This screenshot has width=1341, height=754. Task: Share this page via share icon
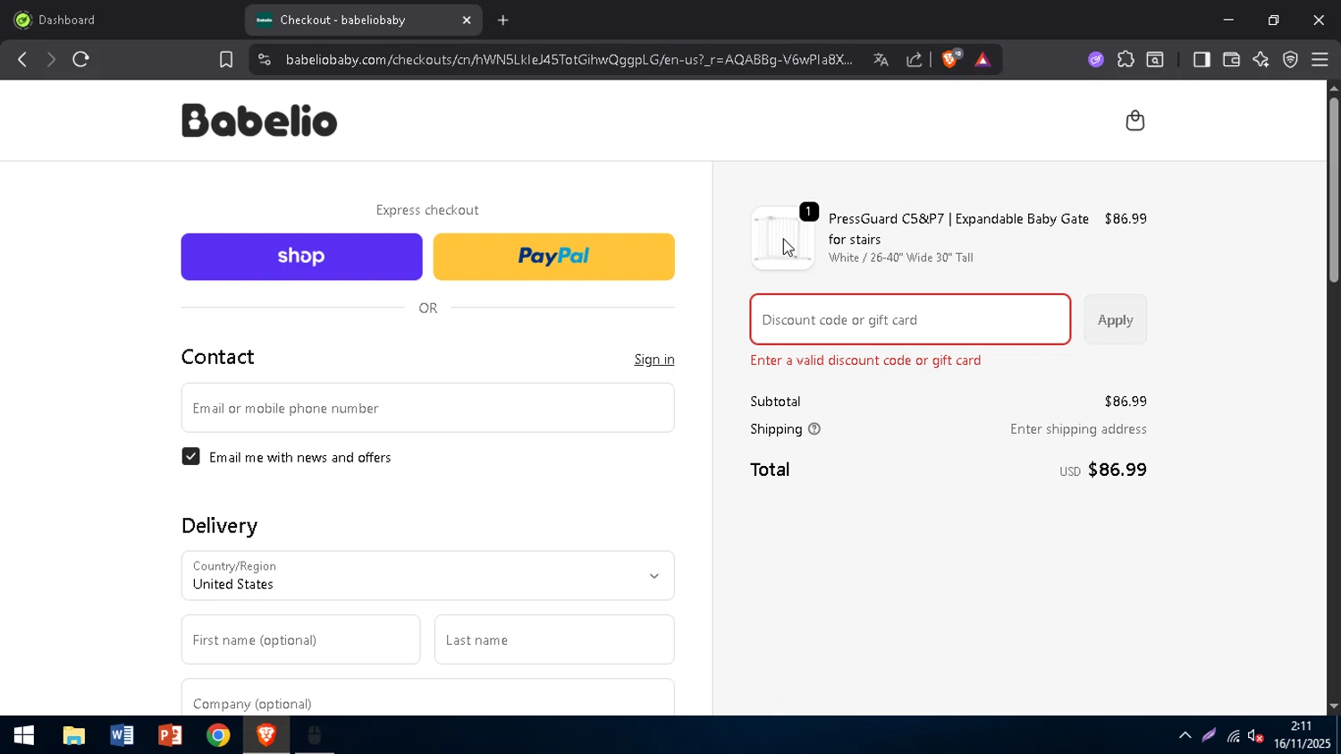pyautogui.click(x=914, y=60)
